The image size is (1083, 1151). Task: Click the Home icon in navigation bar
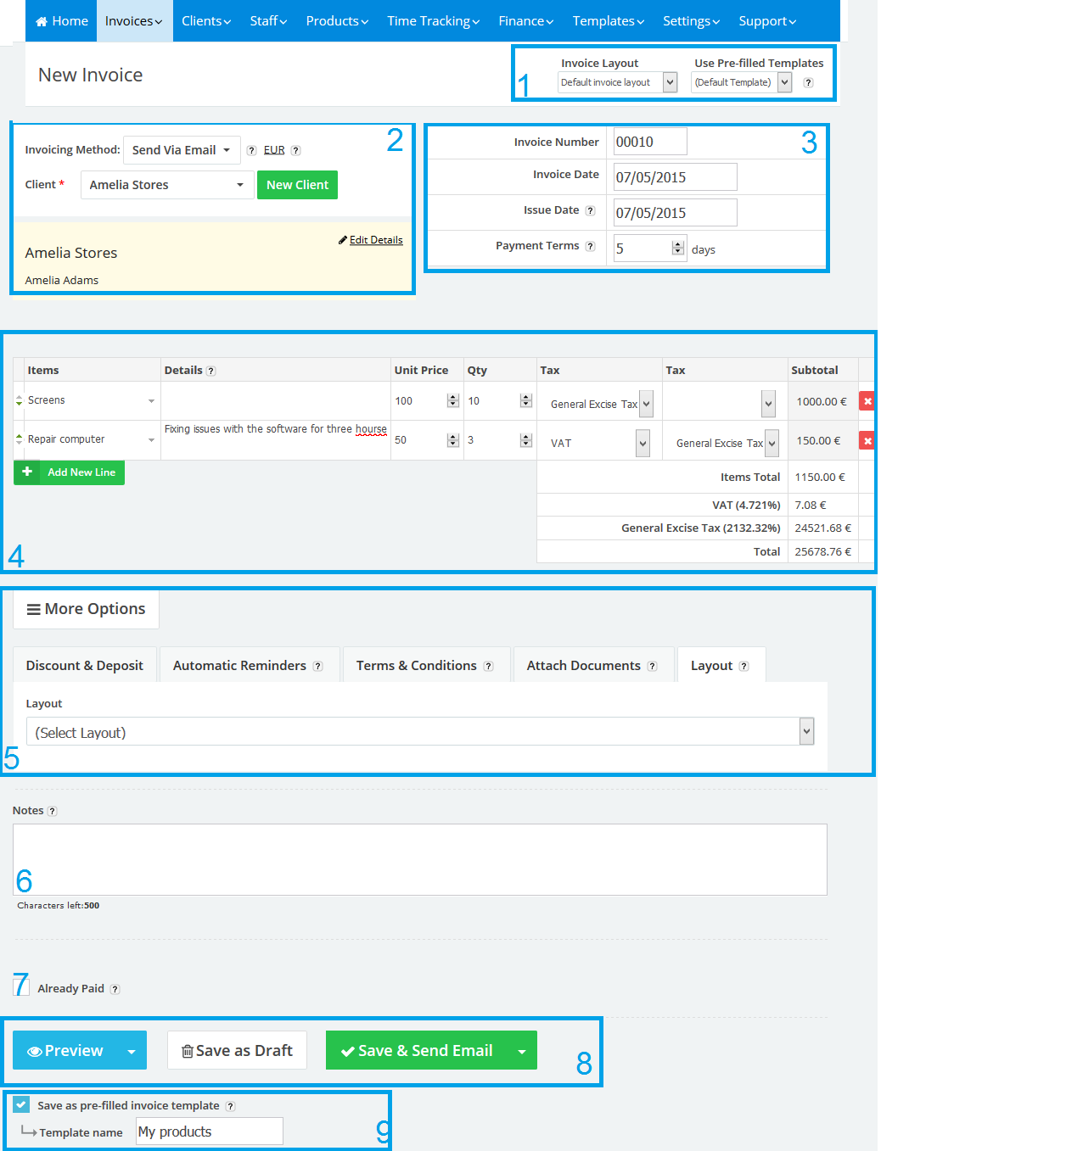(42, 21)
